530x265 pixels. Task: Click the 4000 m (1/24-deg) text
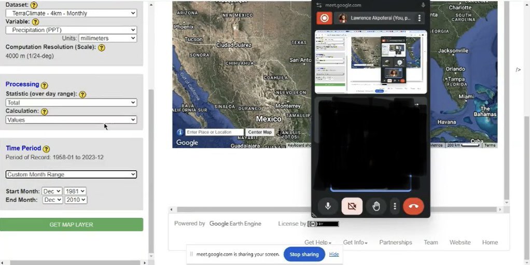point(30,56)
